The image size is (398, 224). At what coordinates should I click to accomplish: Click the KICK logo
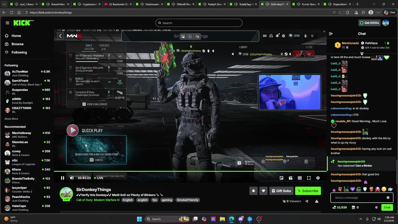tap(24, 23)
